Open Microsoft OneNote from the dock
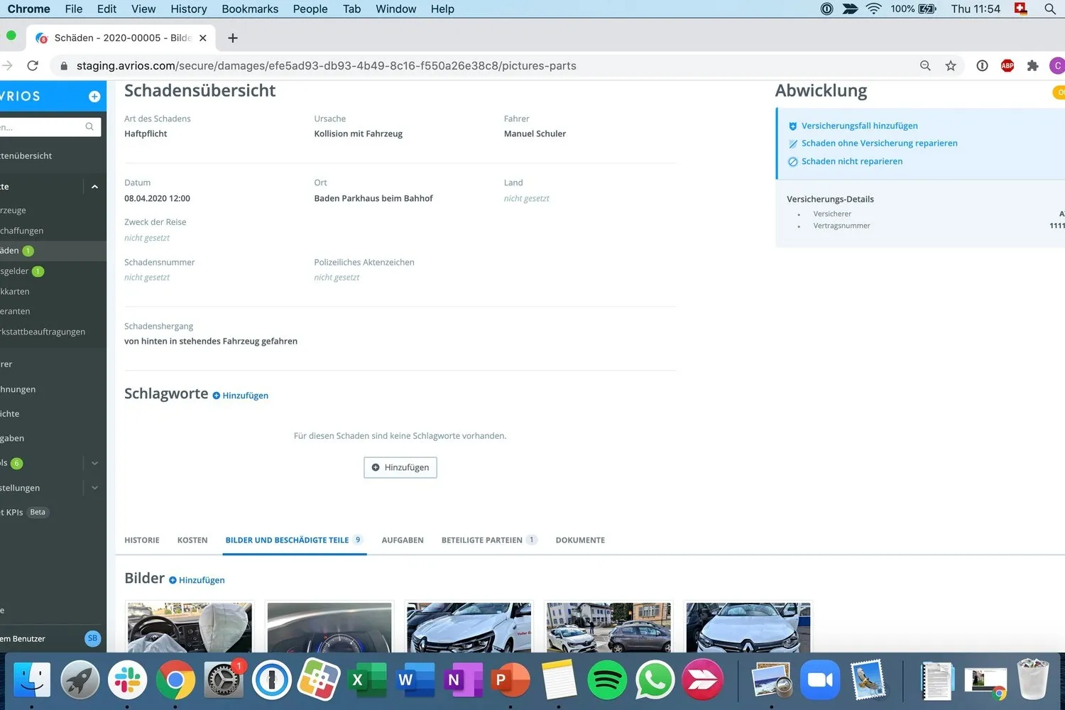This screenshot has height=710, width=1065. [x=463, y=680]
